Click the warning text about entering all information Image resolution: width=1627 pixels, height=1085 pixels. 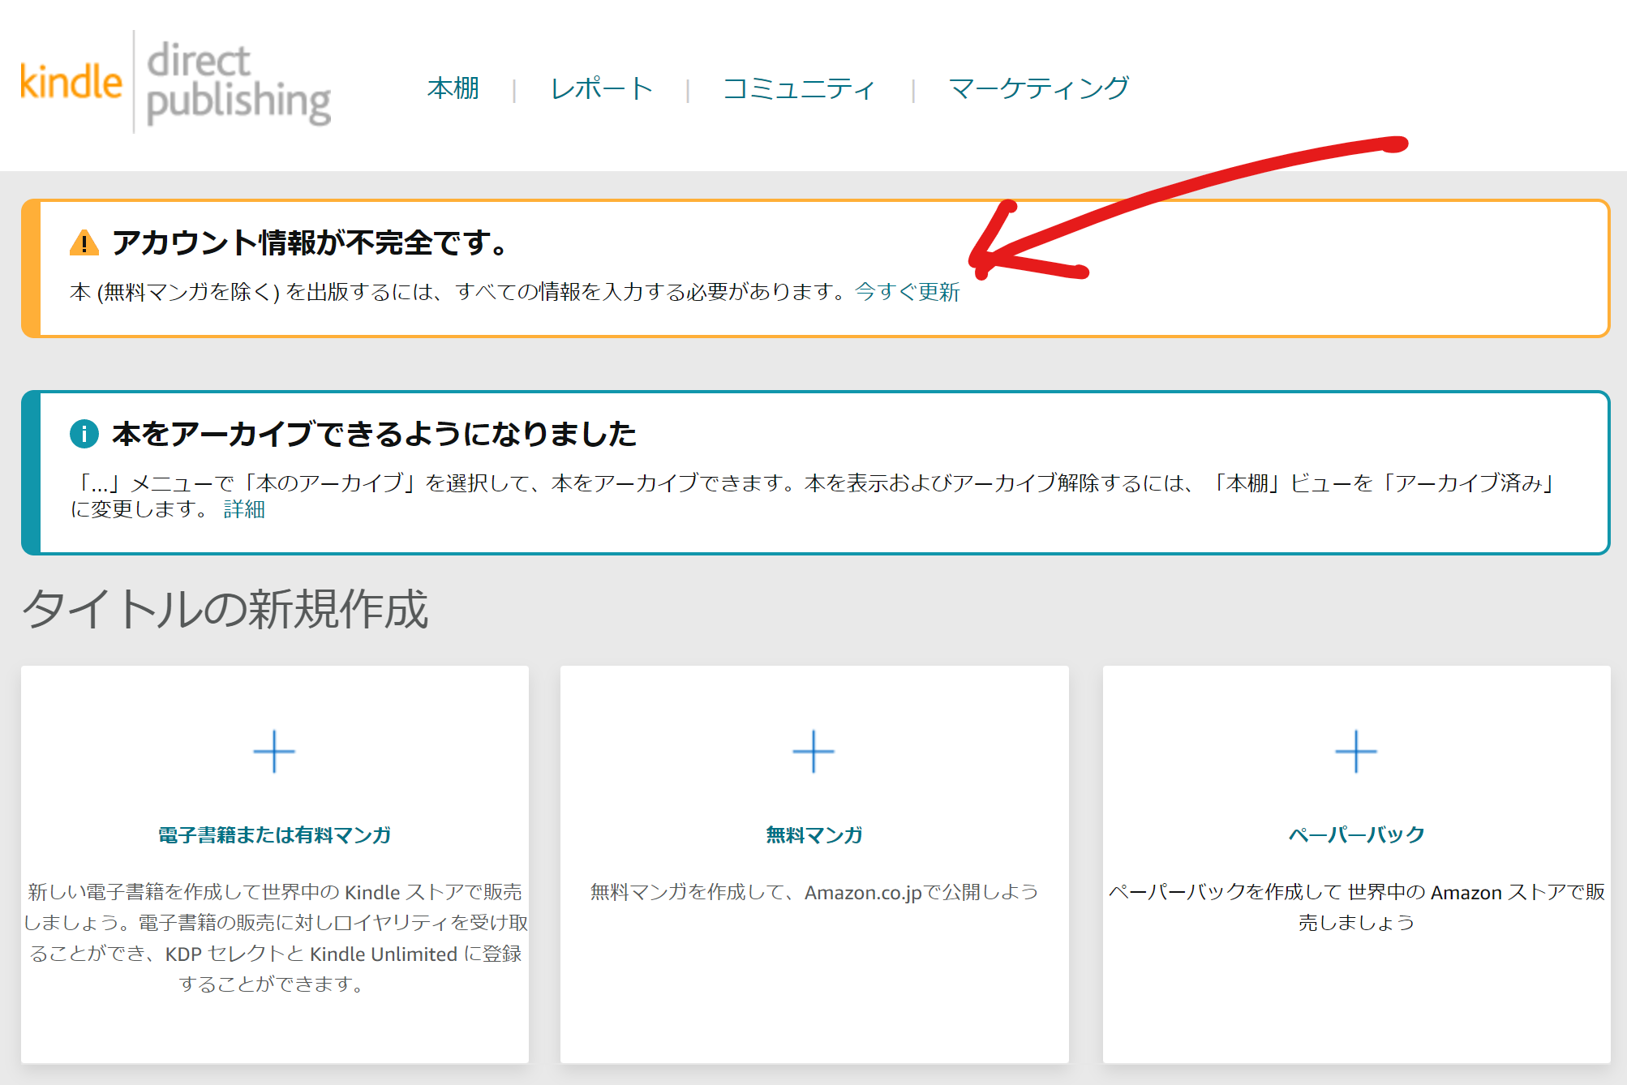click(459, 292)
